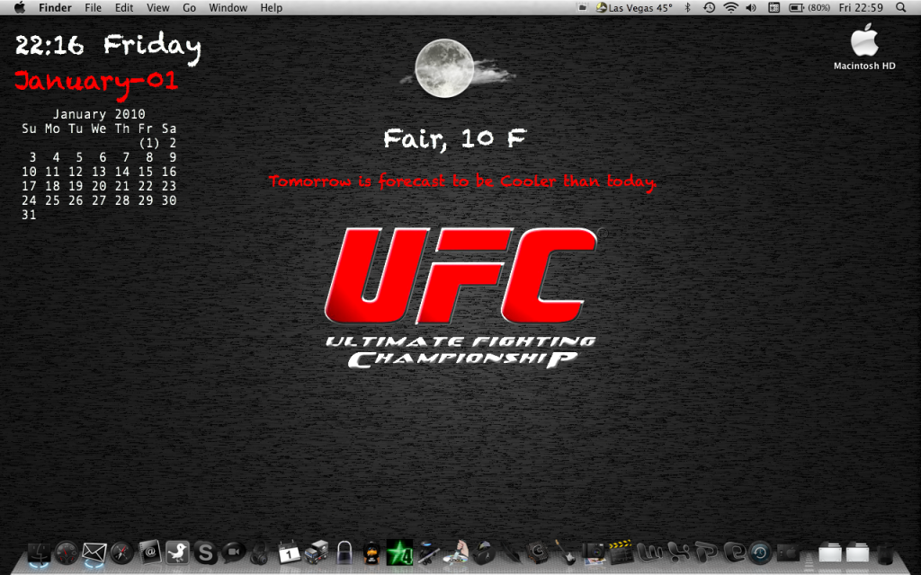Open the volume control in menu bar
921x575 pixels.
[x=751, y=7]
